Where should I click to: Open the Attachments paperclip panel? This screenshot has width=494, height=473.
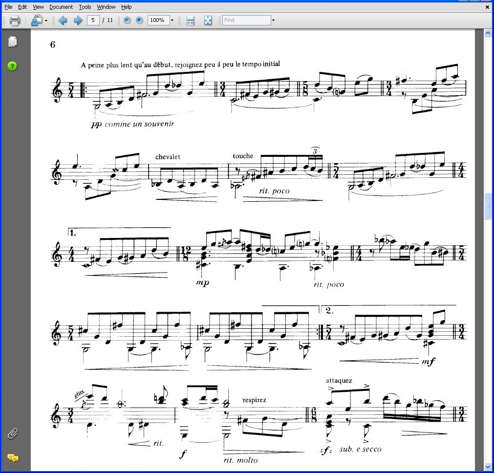[12, 434]
